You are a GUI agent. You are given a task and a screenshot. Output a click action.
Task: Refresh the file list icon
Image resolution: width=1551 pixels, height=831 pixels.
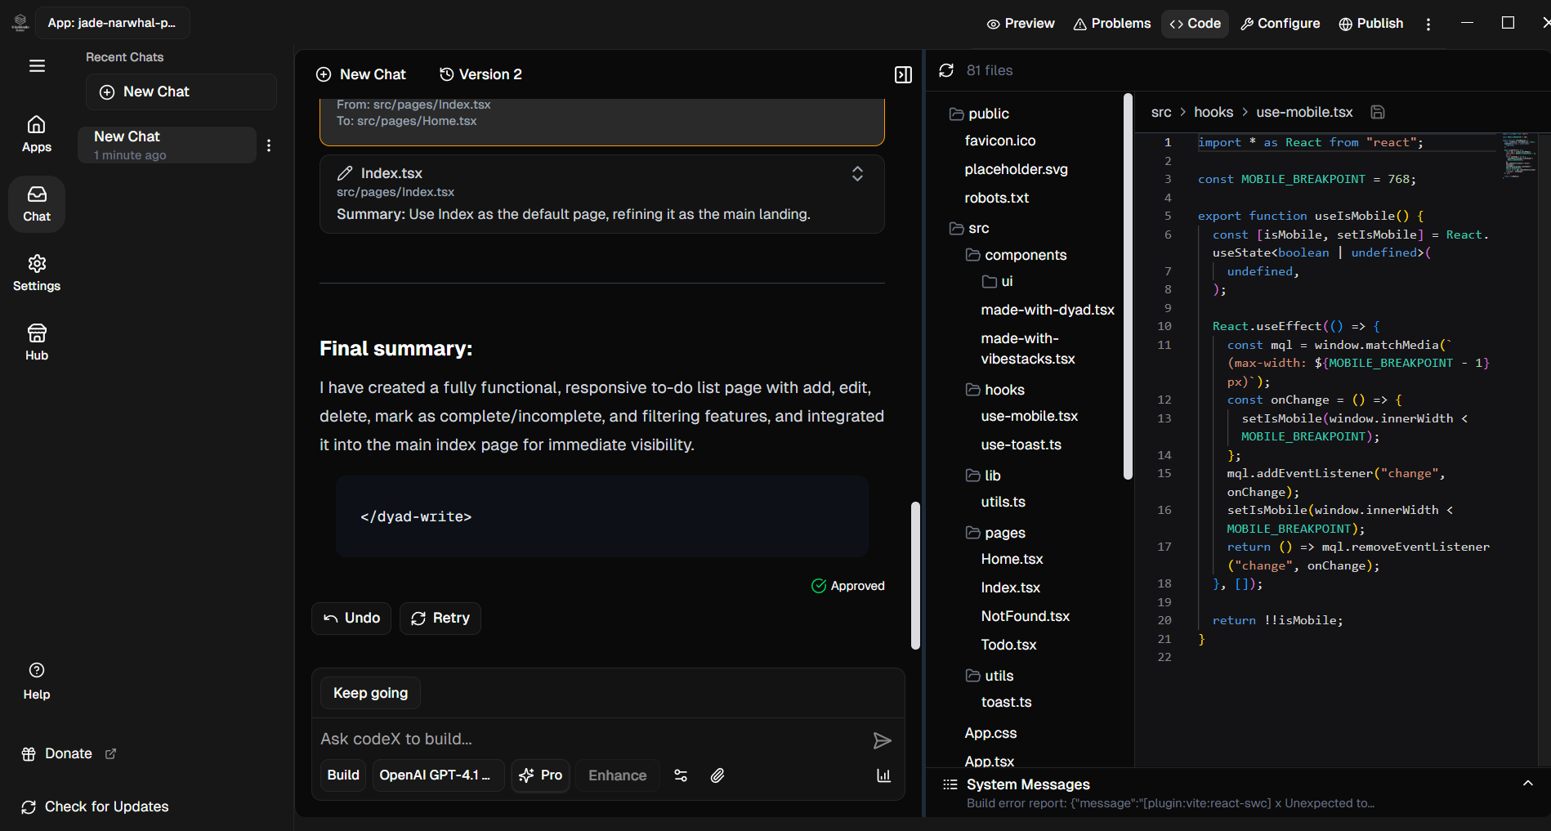click(946, 70)
